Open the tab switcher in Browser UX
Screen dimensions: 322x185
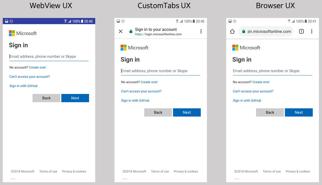(301, 31)
